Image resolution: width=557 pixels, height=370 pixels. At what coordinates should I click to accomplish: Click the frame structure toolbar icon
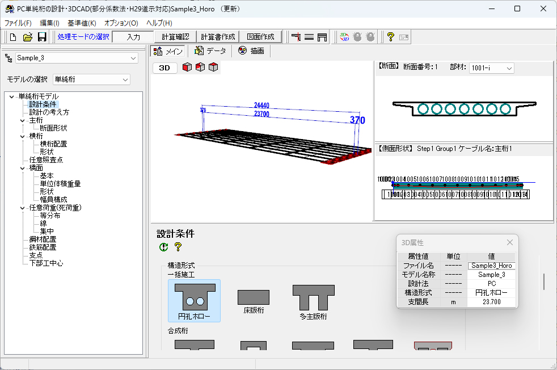pyautogui.click(x=322, y=37)
